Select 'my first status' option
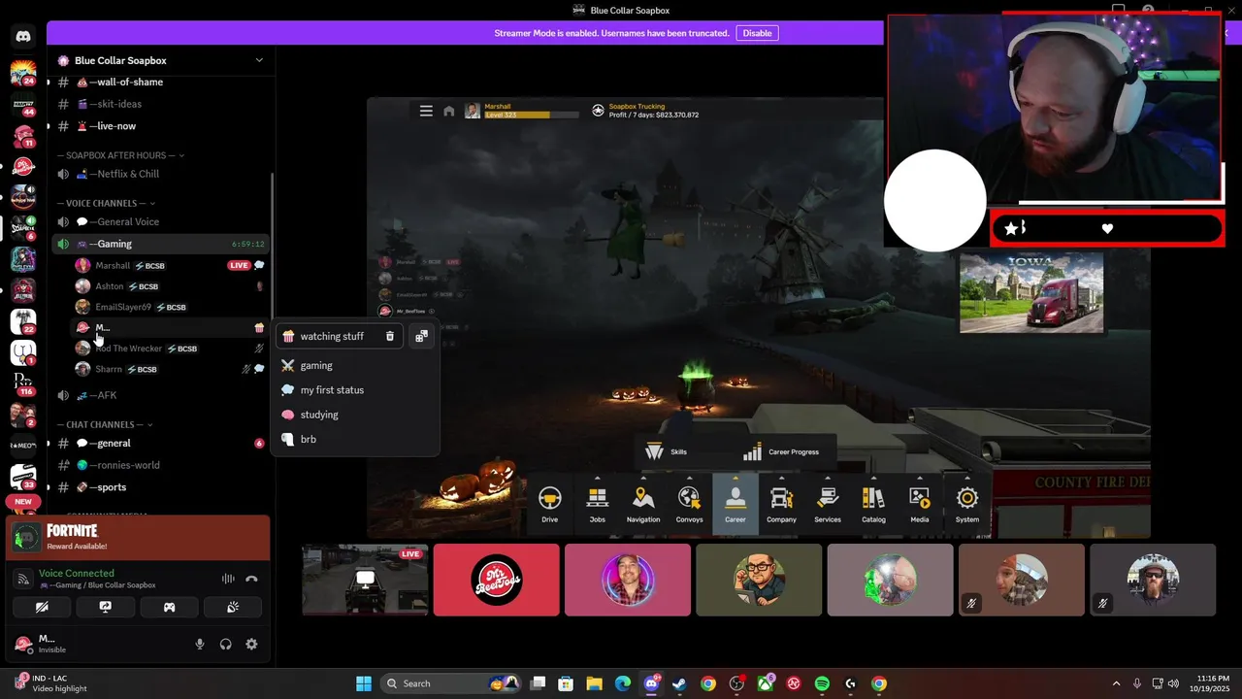1242x699 pixels. tap(355, 390)
